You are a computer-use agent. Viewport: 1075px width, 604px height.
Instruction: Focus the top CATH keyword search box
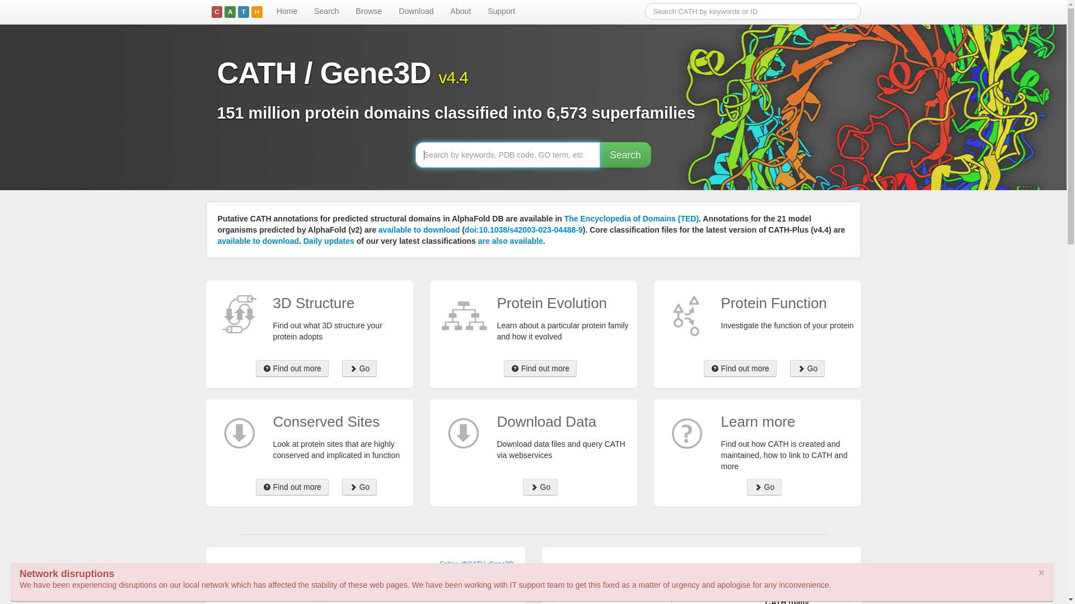coord(752,11)
